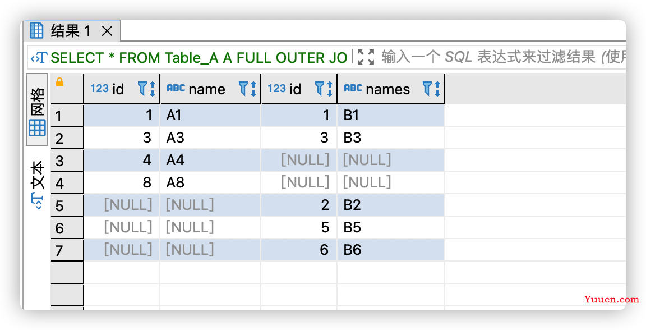Sort by the name column arrows
This screenshot has width=646, height=330.
pyautogui.click(x=253, y=89)
